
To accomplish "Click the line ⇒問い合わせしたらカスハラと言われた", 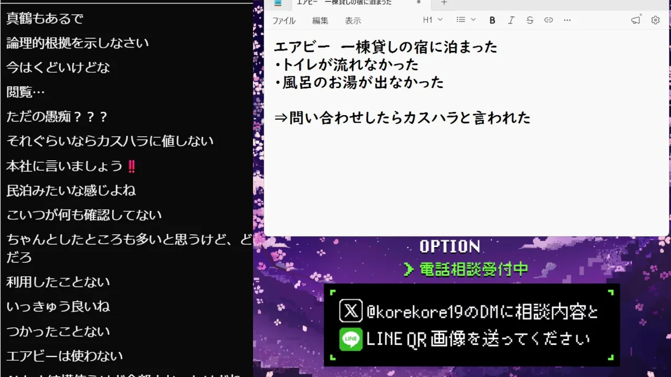I will 403,117.
